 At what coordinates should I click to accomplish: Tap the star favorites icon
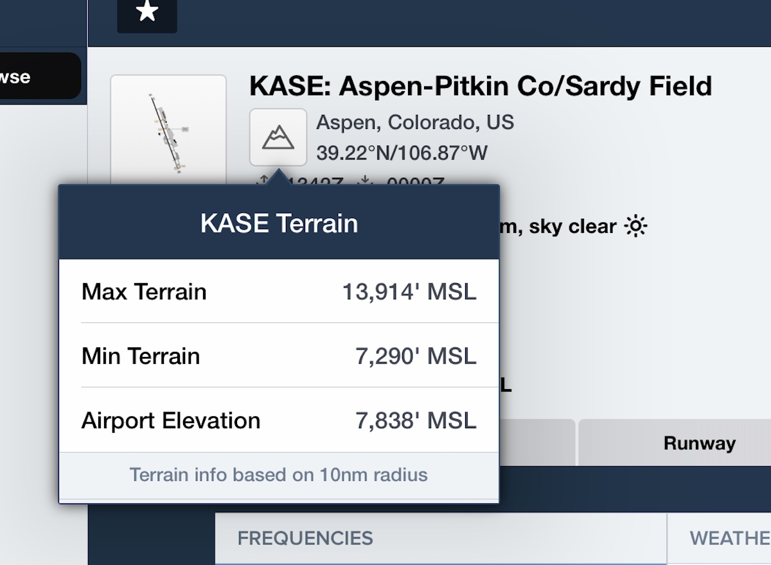pyautogui.click(x=147, y=12)
